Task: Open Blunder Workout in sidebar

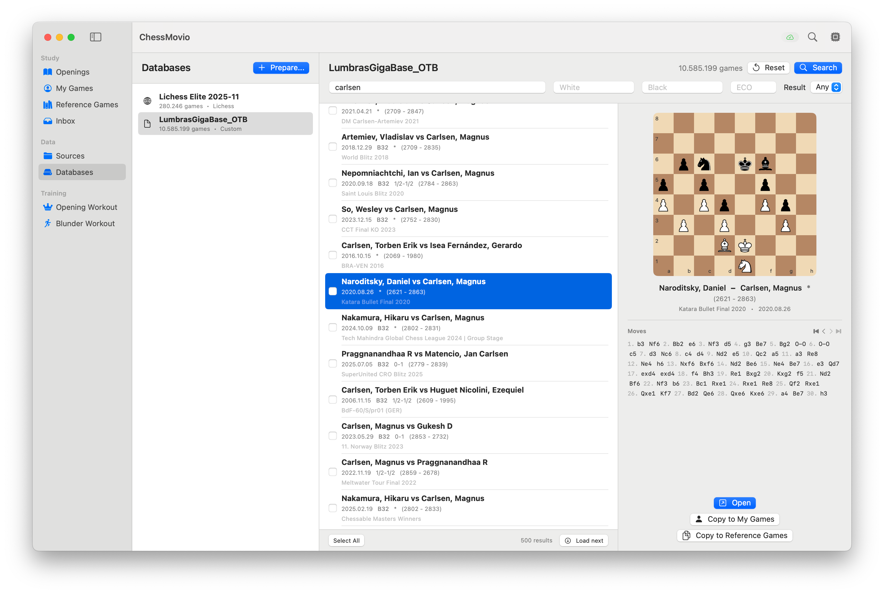Action: [85, 224]
